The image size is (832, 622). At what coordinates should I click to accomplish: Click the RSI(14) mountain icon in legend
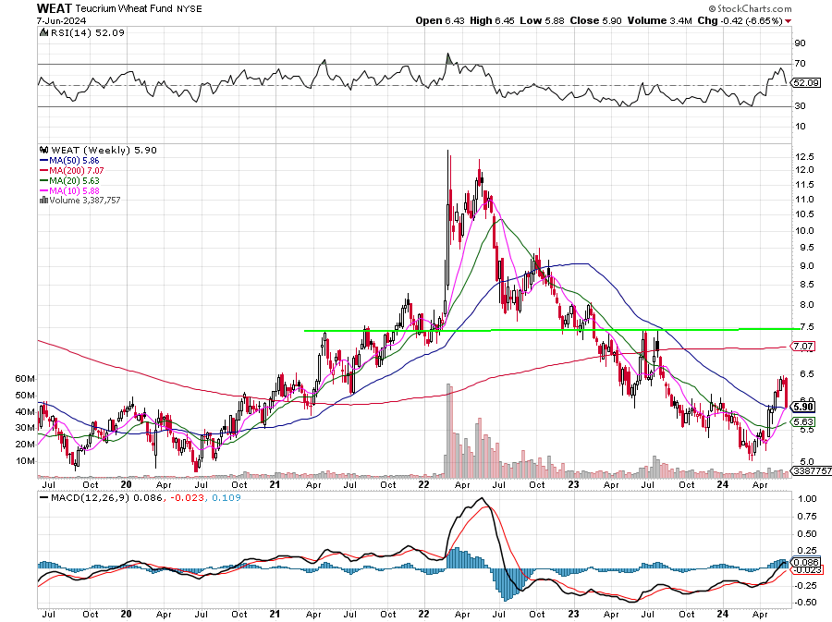click(x=43, y=33)
